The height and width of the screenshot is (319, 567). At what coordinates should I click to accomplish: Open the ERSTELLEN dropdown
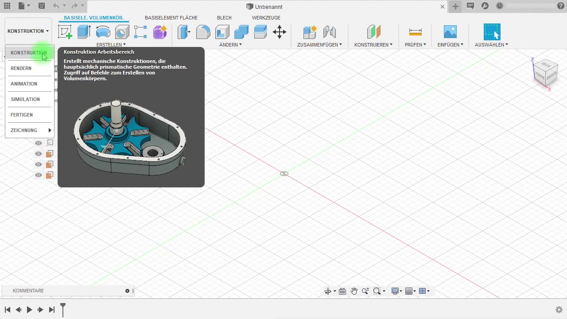coord(111,45)
